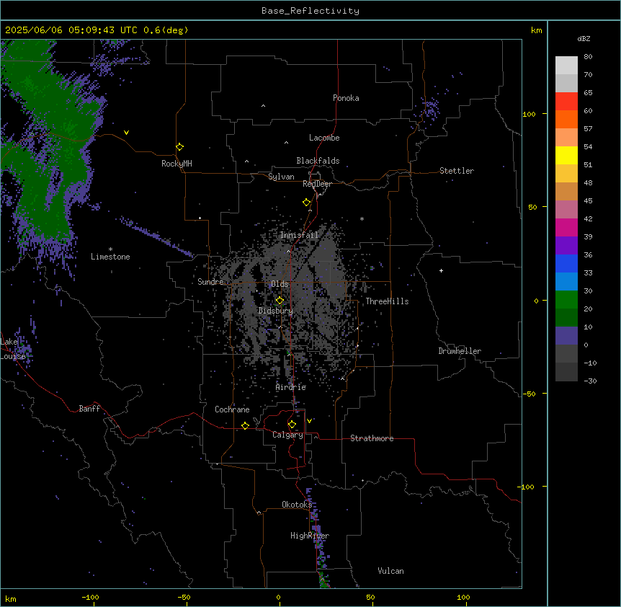Viewport: 621px width, 607px height.
Task: Select the Cochrane city label
Action: point(232,409)
